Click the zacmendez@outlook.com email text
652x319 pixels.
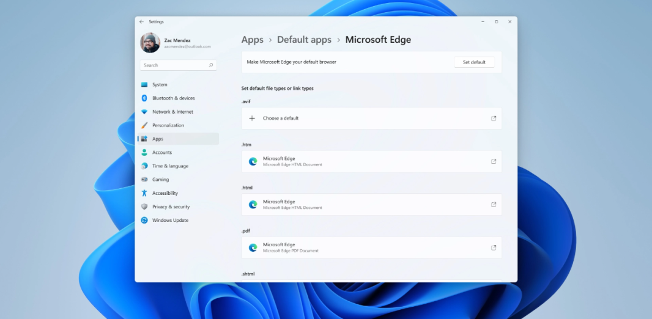pyautogui.click(x=188, y=46)
